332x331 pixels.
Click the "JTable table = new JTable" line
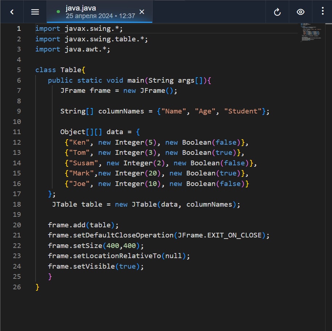click(146, 204)
